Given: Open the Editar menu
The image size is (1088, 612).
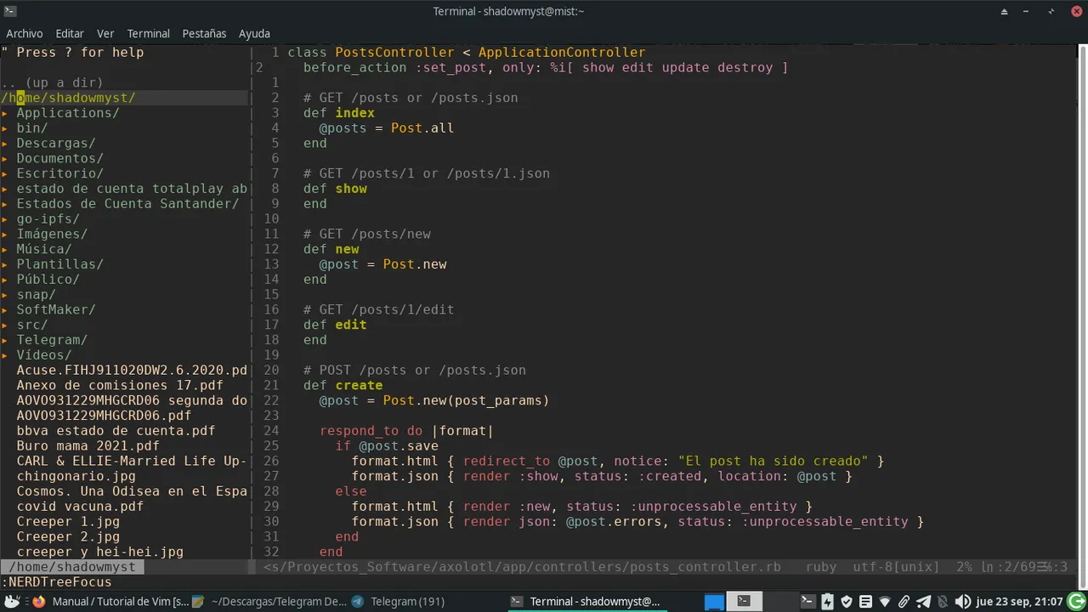Looking at the screenshot, I should [70, 33].
